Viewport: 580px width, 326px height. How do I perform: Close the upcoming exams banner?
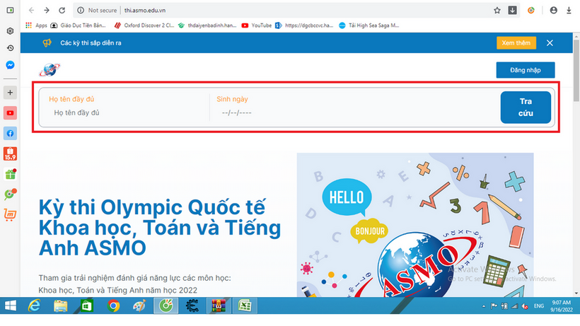[550, 43]
